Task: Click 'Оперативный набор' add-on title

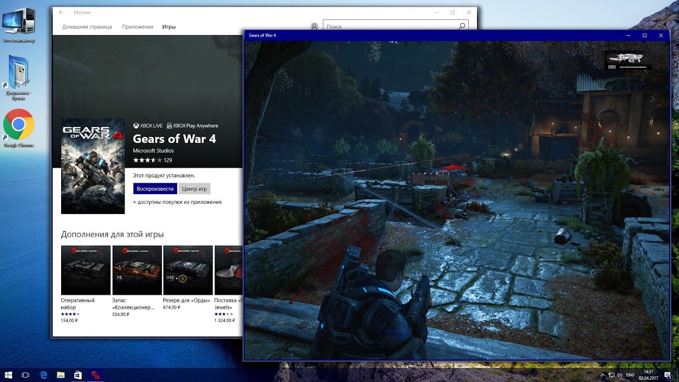Action: coord(78,303)
